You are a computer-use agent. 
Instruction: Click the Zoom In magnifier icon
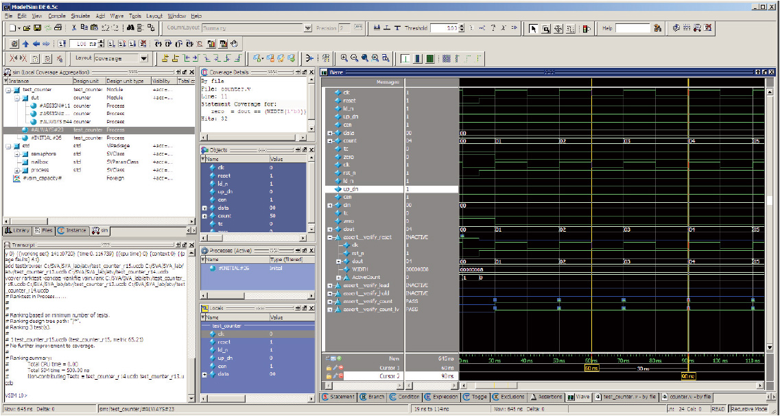pos(344,58)
